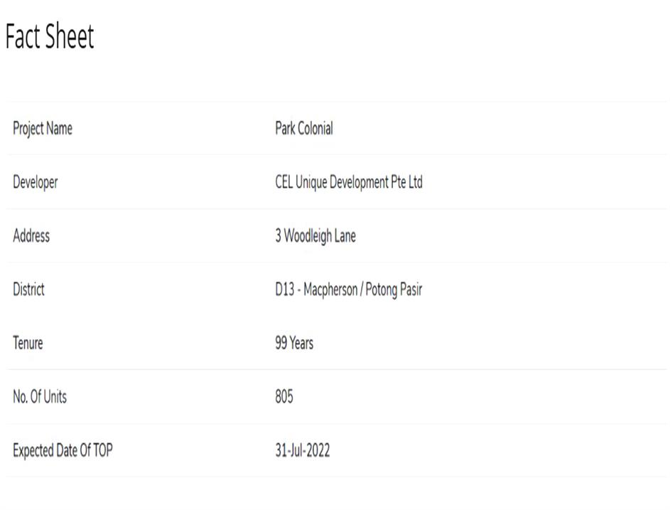Screen dimensions: 670x510
Task: Click the D13 district code
Action: (x=284, y=290)
